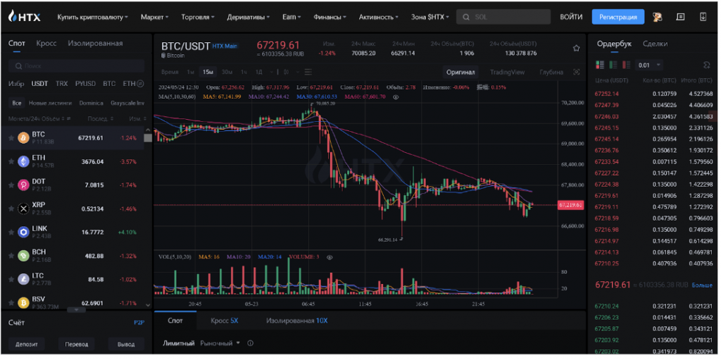Click the Регистрация button
The height and width of the screenshot is (360, 721).
[617, 16]
